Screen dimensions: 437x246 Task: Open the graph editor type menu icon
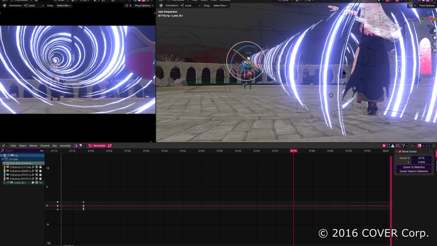[x=4, y=146]
